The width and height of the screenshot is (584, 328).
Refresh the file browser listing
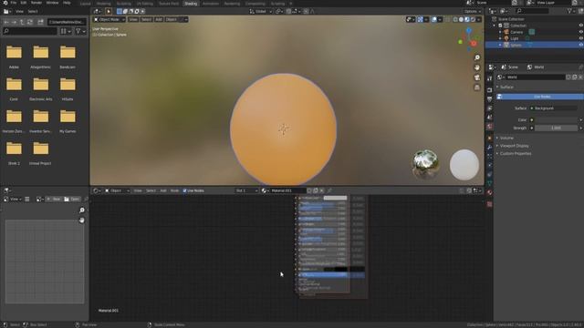[x=30, y=22]
